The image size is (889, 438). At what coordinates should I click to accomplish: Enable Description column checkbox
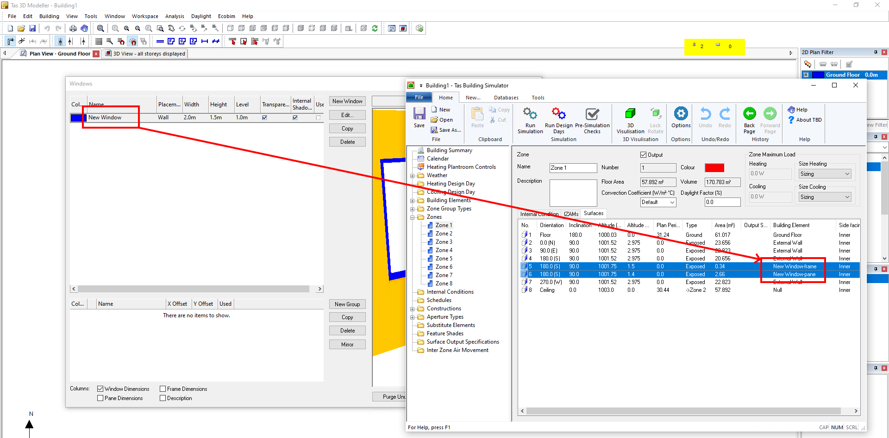point(163,398)
